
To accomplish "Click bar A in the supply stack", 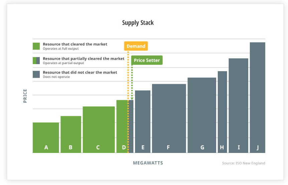I will click(46, 138).
